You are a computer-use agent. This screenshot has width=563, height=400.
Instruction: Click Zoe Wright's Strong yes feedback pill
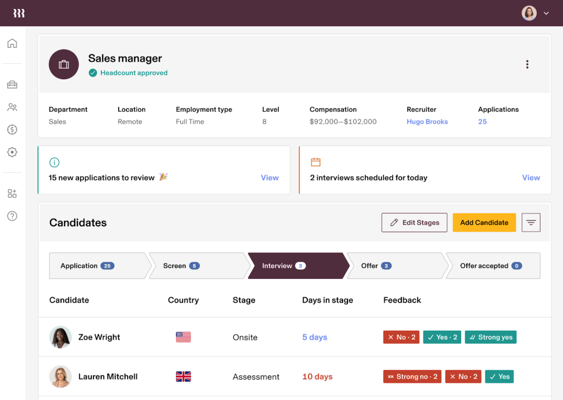[490, 337]
